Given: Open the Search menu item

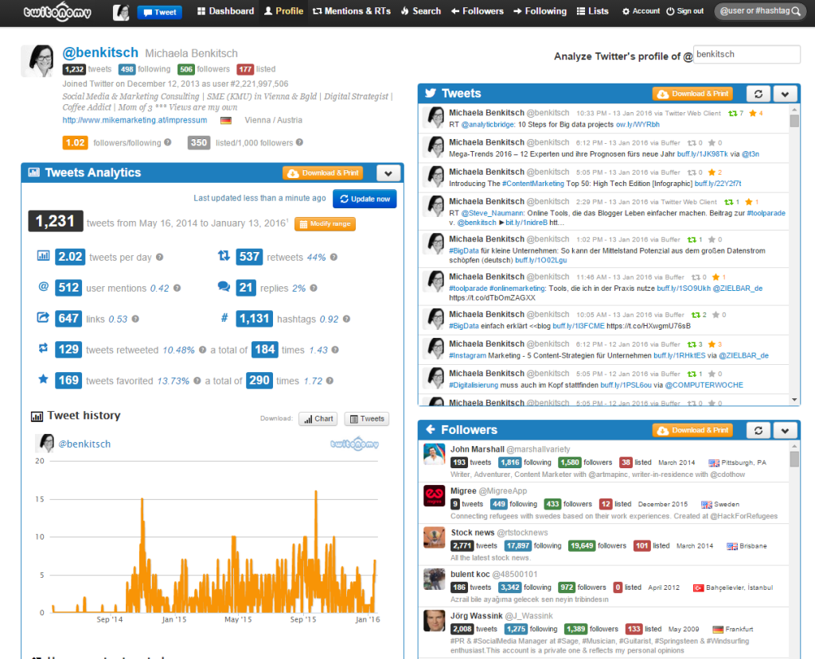Looking at the screenshot, I should click(x=421, y=11).
